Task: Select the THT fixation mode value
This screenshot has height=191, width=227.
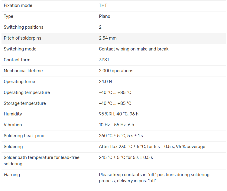Action: point(103,5)
